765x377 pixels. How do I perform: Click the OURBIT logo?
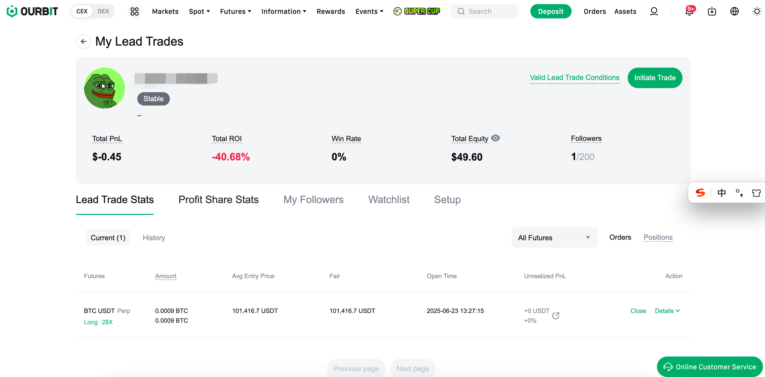32,11
